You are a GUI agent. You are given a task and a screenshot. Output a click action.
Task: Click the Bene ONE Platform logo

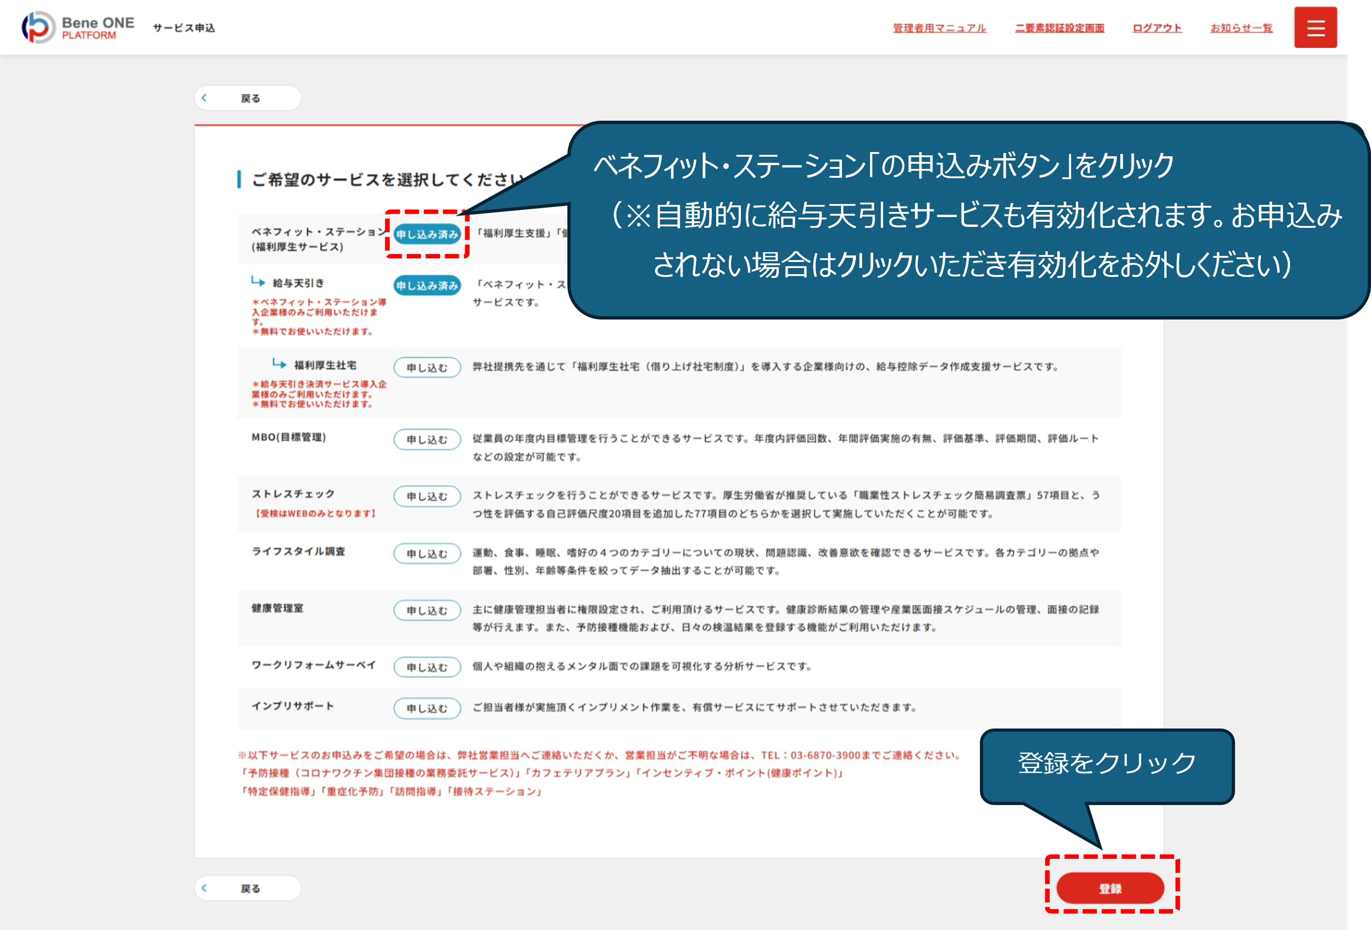click(x=78, y=27)
